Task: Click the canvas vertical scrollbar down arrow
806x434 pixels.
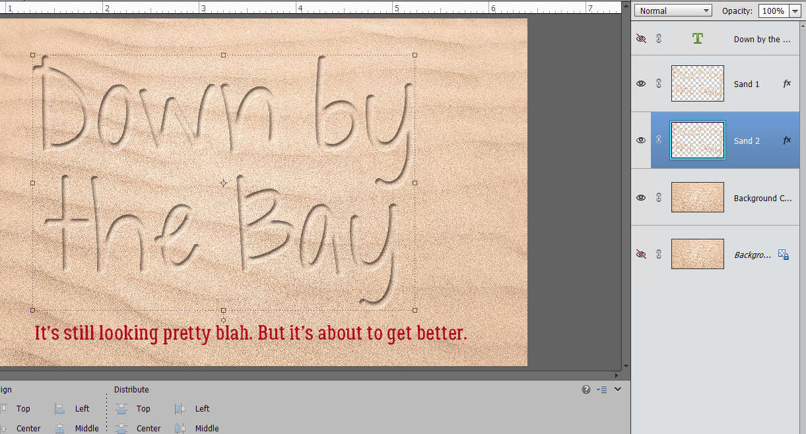Action: 626,366
